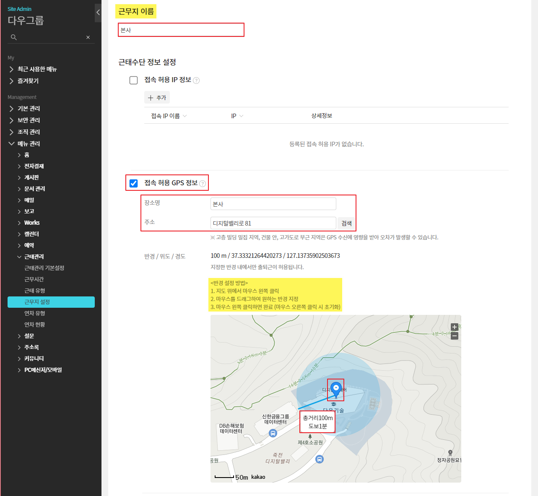
Task: Collapse the 근태관리 tree section
Action: coord(19,257)
